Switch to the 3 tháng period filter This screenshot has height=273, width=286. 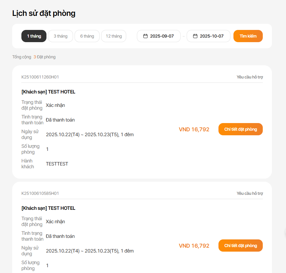click(61, 36)
